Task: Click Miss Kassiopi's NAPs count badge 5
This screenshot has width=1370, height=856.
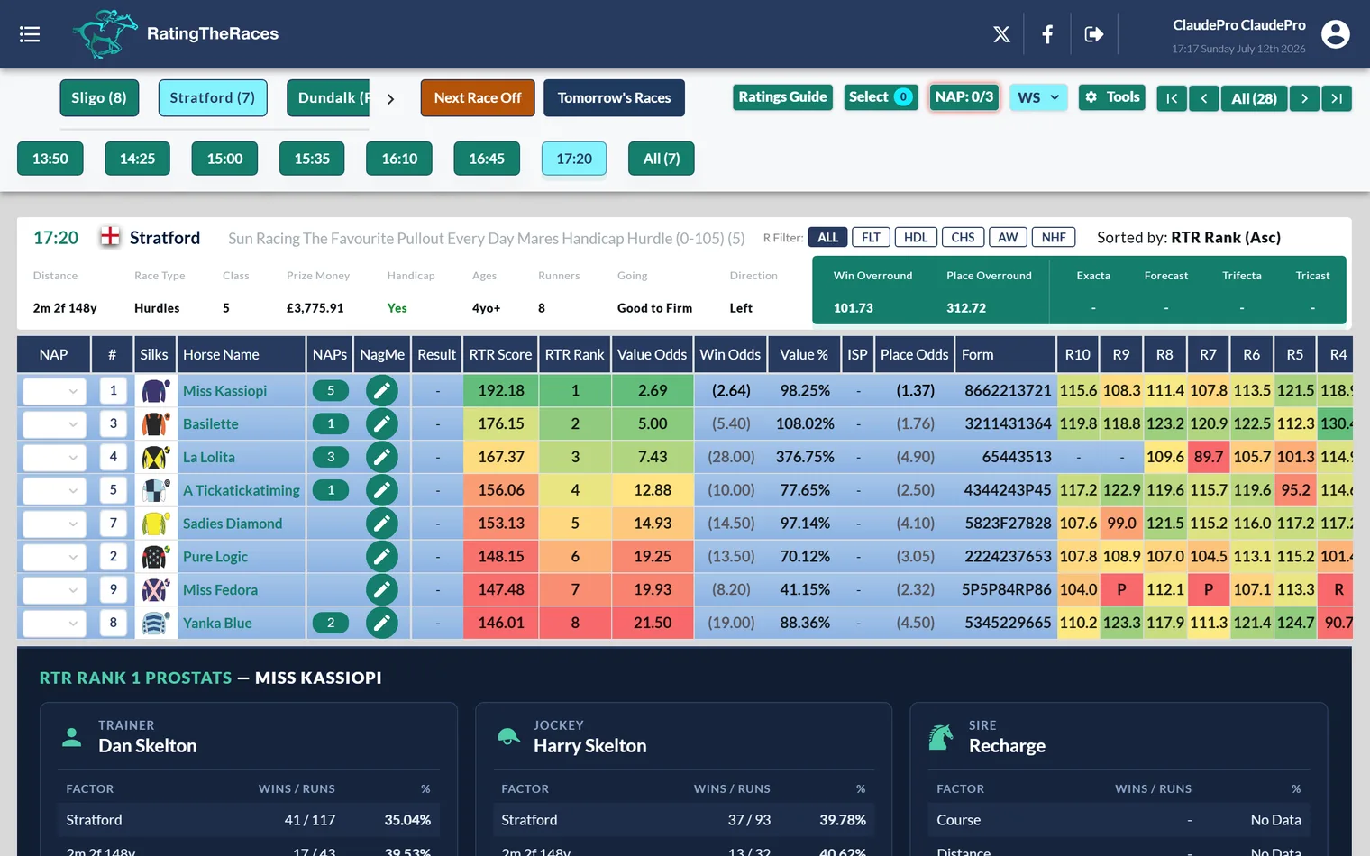Action: pyautogui.click(x=331, y=390)
